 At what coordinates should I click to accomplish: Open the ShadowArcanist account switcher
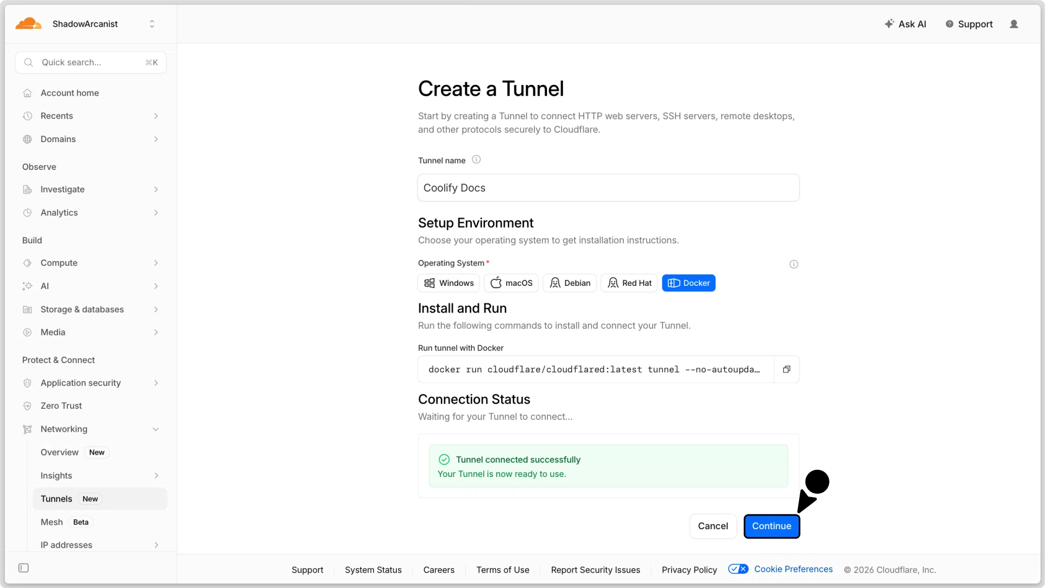[x=103, y=24]
